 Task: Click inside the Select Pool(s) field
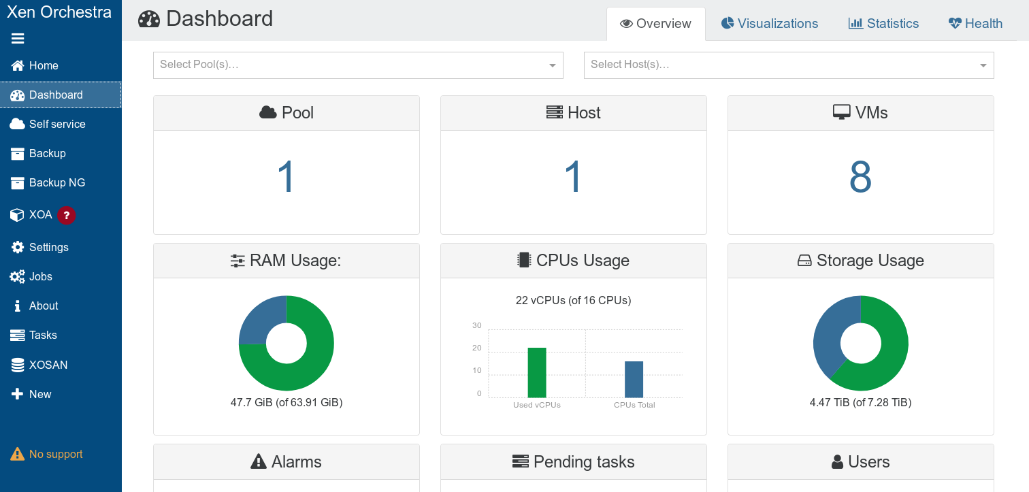pos(358,65)
